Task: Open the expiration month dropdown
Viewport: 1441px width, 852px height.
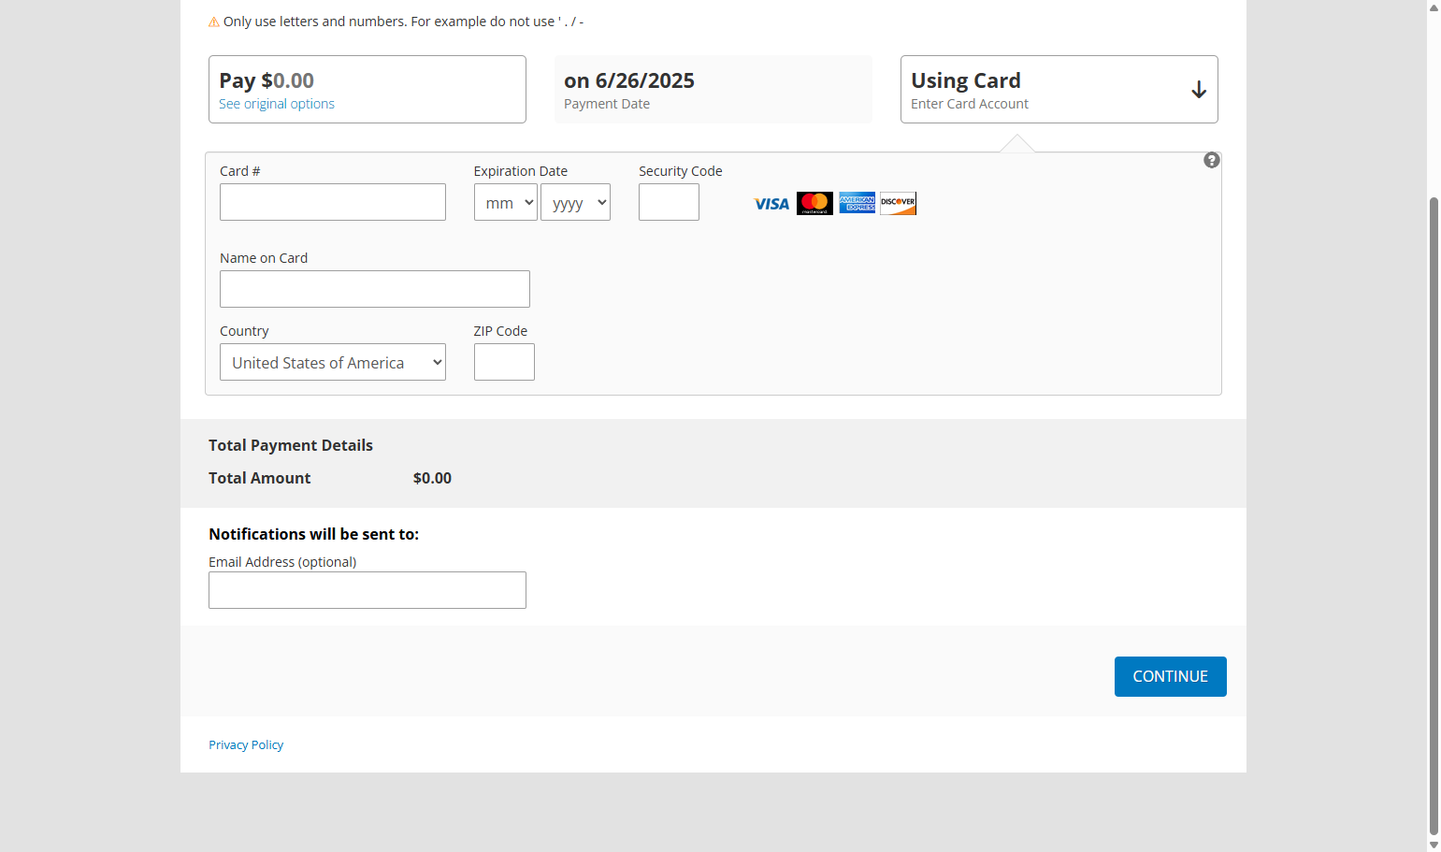Action: click(506, 202)
